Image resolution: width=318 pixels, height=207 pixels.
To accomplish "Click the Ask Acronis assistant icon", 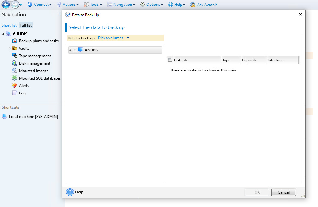I will [x=193, y=5].
